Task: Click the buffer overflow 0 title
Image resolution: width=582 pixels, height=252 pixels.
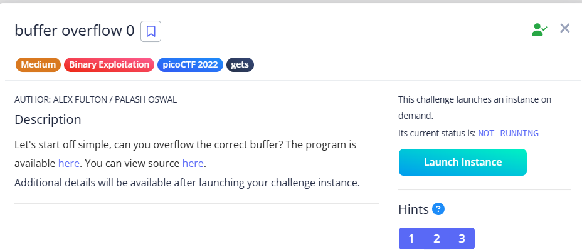Action: (x=74, y=31)
